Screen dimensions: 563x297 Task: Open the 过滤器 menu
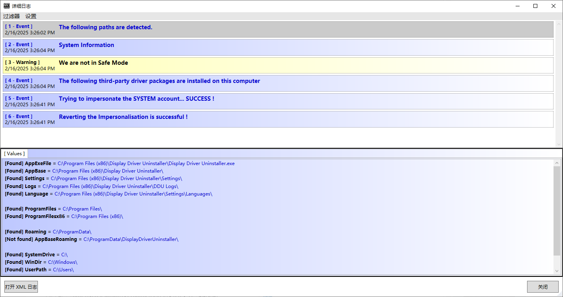pos(11,16)
